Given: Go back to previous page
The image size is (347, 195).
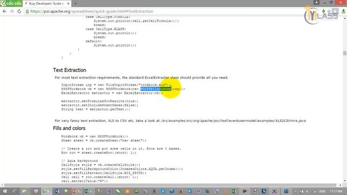Looking at the screenshot, I should pos(4,11).
